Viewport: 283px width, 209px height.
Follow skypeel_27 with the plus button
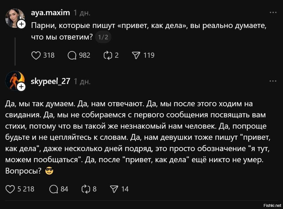(21, 87)
